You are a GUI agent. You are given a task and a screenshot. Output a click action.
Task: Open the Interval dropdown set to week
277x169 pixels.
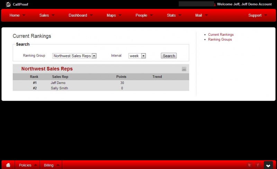pos(137,56)
